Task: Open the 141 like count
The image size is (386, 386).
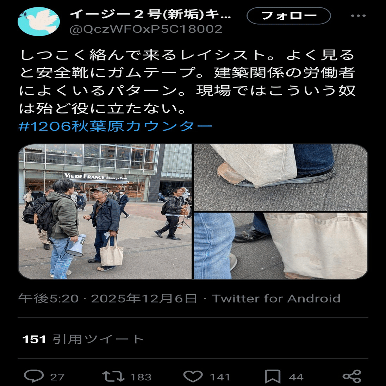Action: point(220,377)
